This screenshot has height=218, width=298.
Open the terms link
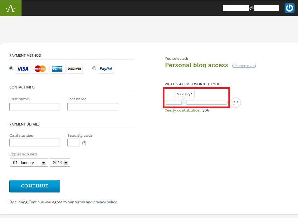80,202
